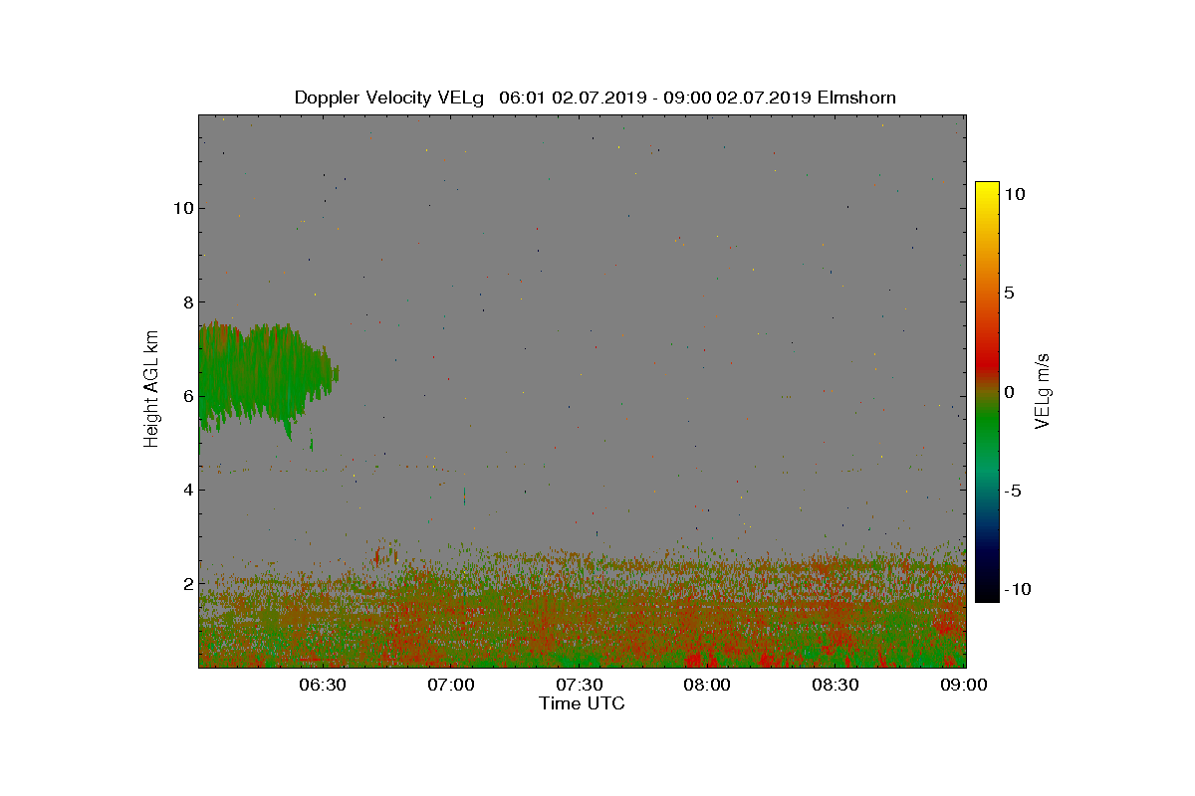Click the yellow top of the colorbar
1195x796 pixels.
986,191
